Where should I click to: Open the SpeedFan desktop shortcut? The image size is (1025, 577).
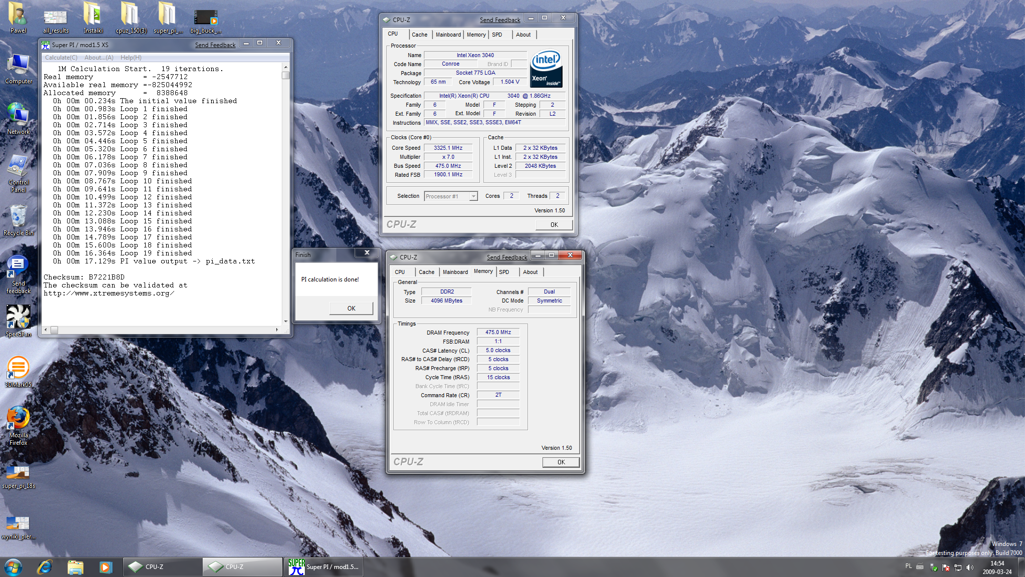click(18, 318)
